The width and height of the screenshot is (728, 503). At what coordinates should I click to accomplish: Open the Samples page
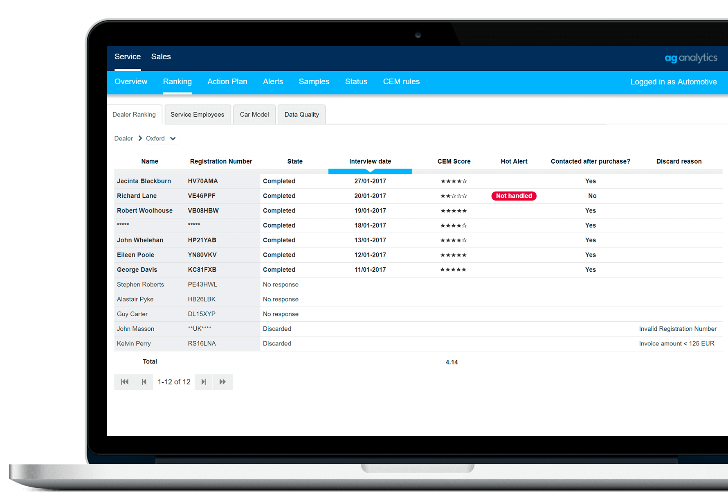coord(314,81)
